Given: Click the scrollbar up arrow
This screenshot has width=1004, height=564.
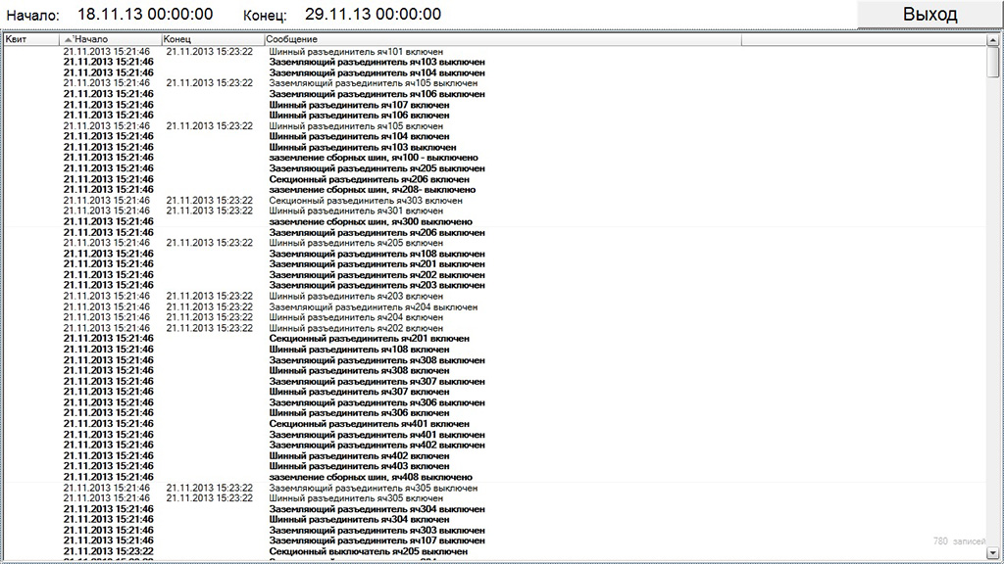Looking at the screenshot, I should tap(992, 40).
